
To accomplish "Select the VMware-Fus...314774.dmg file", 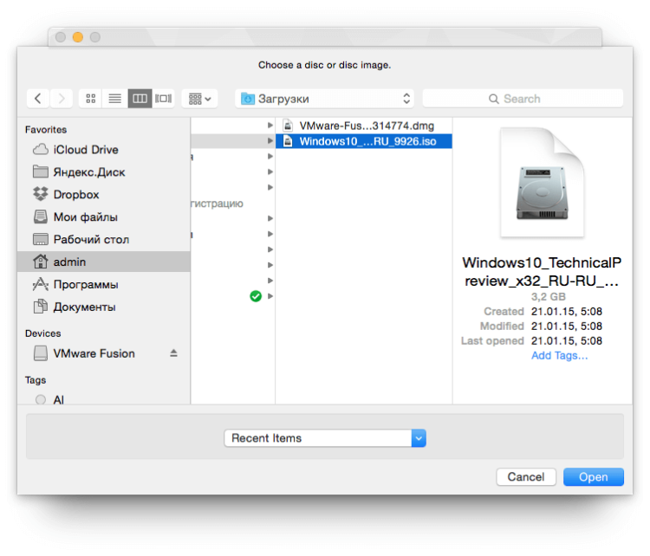I will (x=363, y=126).
